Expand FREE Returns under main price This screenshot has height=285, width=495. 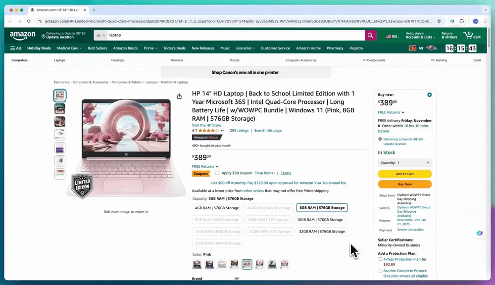(205, 166)
